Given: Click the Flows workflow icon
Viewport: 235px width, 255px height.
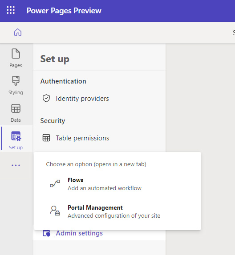Looking at the screenshot, I should point(55,183).
